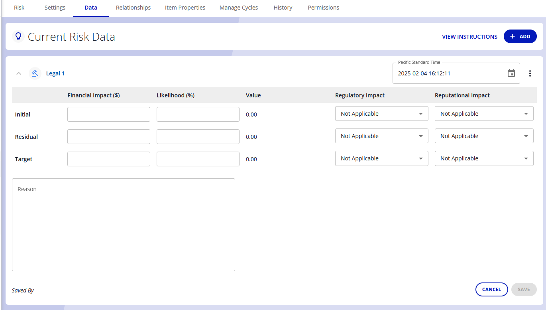Open Initial Reputational Impact dropdown
The width and height of the screenshot is (546, 310).
coord(484,114)
